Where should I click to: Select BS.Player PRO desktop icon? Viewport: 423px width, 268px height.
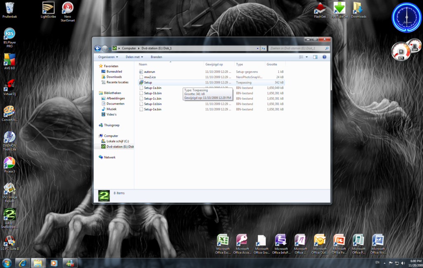click(x=10, y=38)
